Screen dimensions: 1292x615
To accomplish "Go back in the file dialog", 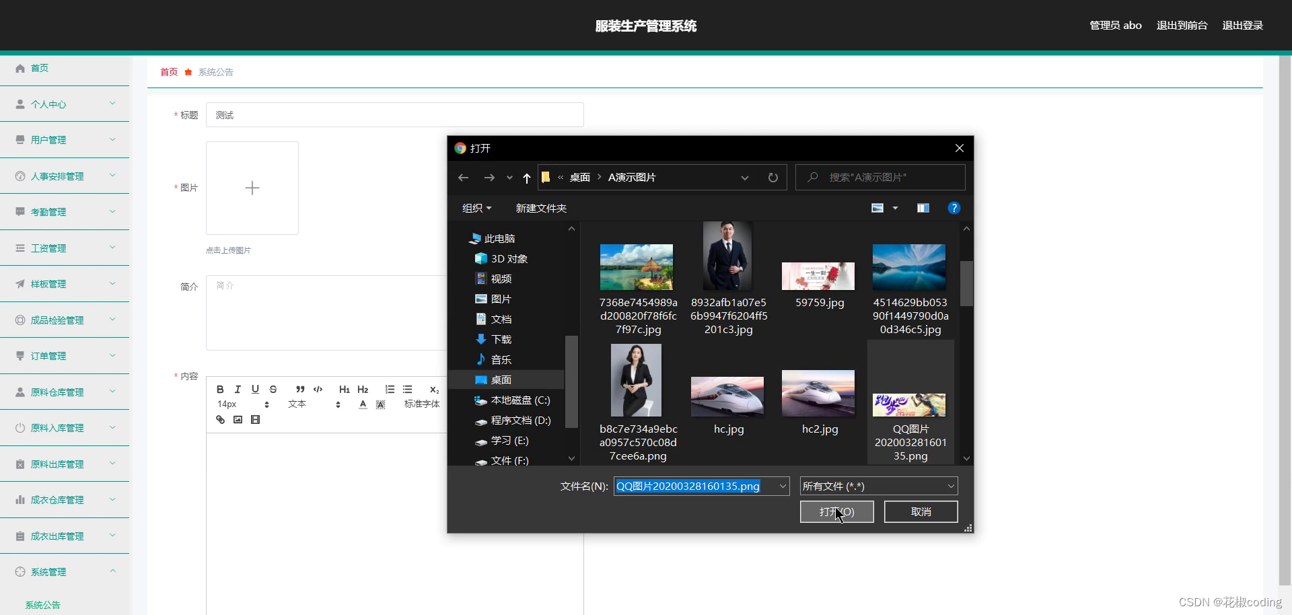I will (463, 178).
